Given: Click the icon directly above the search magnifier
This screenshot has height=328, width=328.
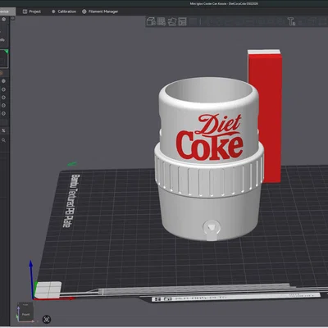Looking at the screenshot, I should pyautogui.click(x=3, y=130).
